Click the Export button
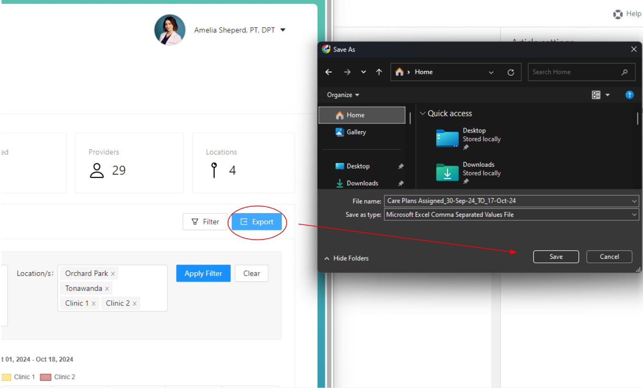 (x=257, y=222)
